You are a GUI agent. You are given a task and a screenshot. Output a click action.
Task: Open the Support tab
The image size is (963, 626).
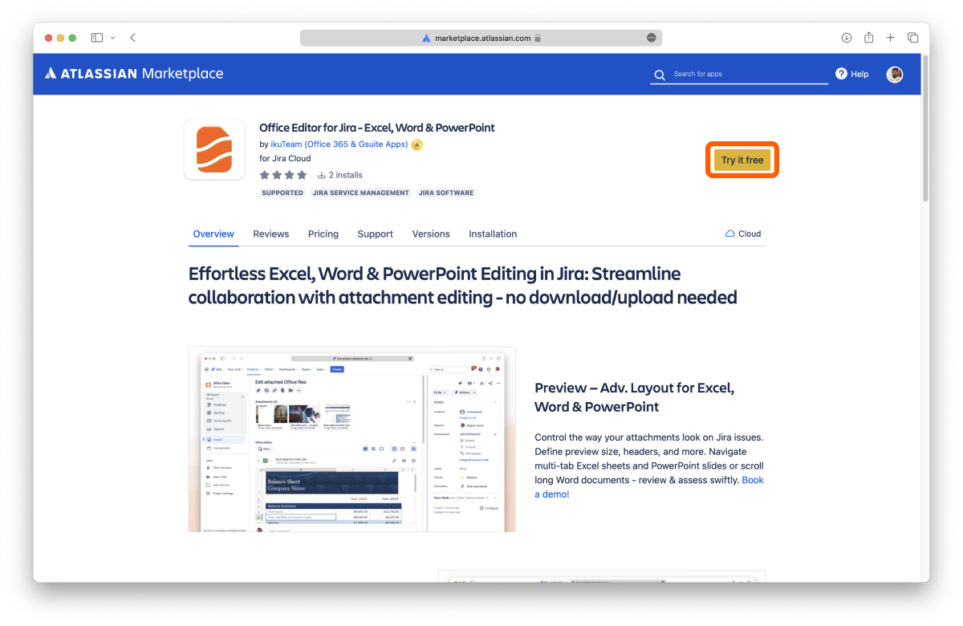click(x=376, y=234)
